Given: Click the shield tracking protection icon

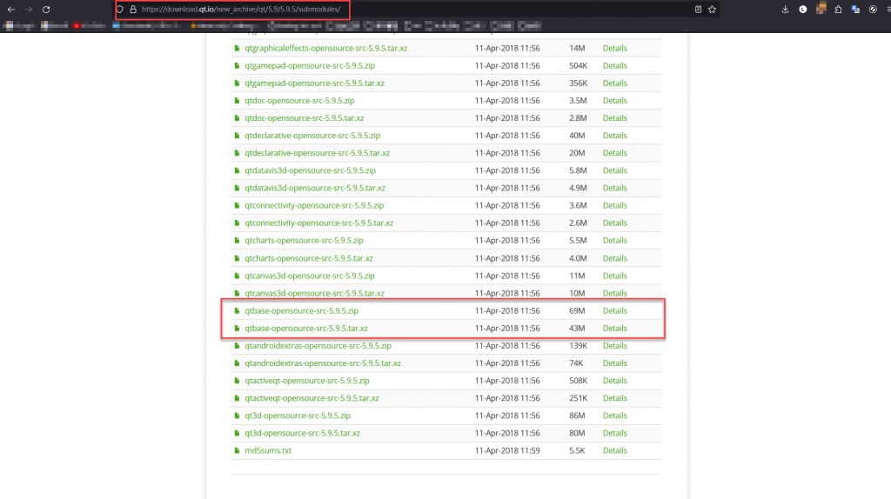Looking at the screenshot, I should [x=120, y=10].
